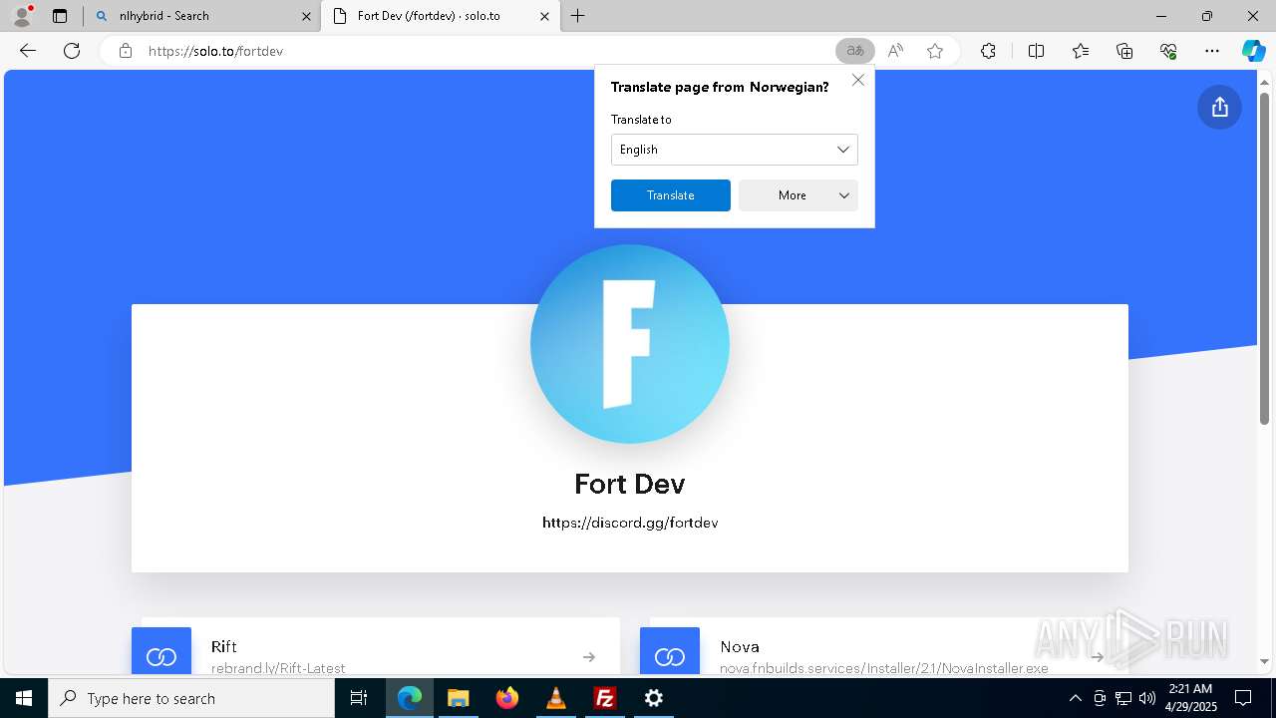Select the discord.gg/fortdev link text
This screenshot has width=1276, height=718.
(630, 523)
